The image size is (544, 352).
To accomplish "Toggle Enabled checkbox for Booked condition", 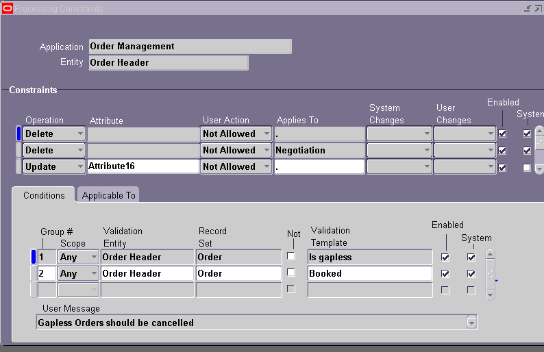I will pyautogui.click(x=445, y=274).
